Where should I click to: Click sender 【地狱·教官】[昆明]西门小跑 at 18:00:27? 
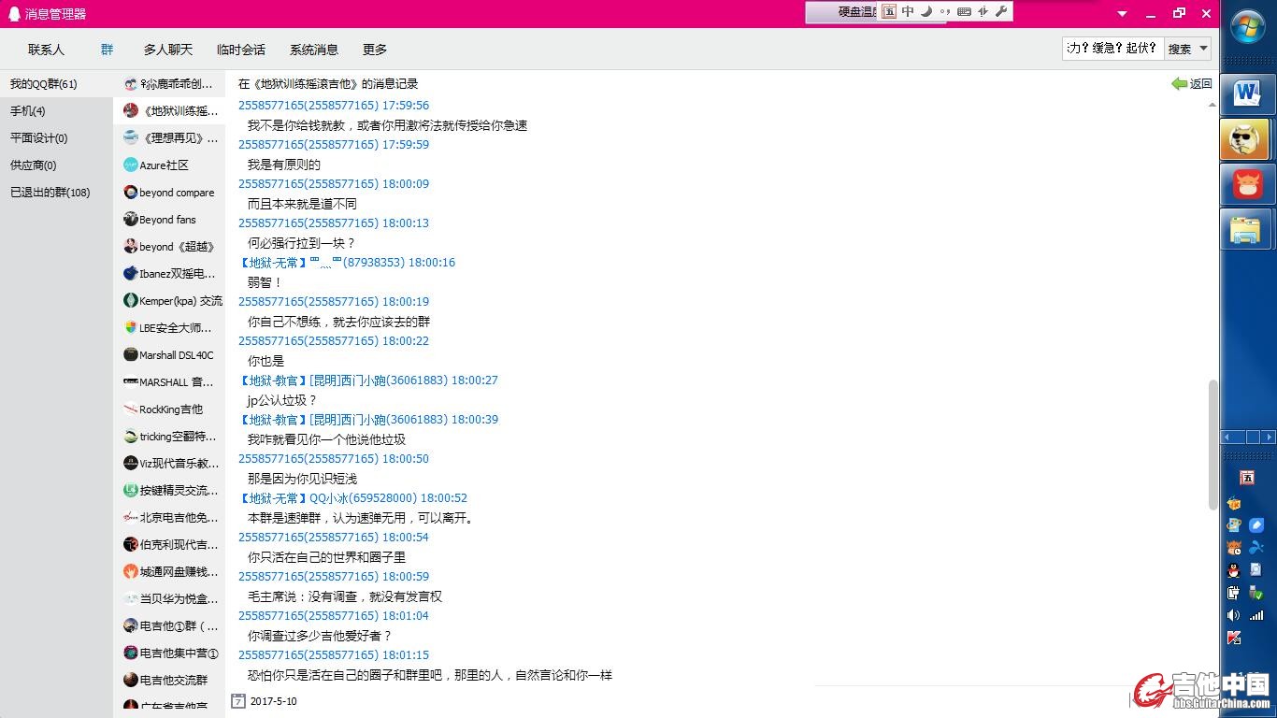[x=368, y=381]
